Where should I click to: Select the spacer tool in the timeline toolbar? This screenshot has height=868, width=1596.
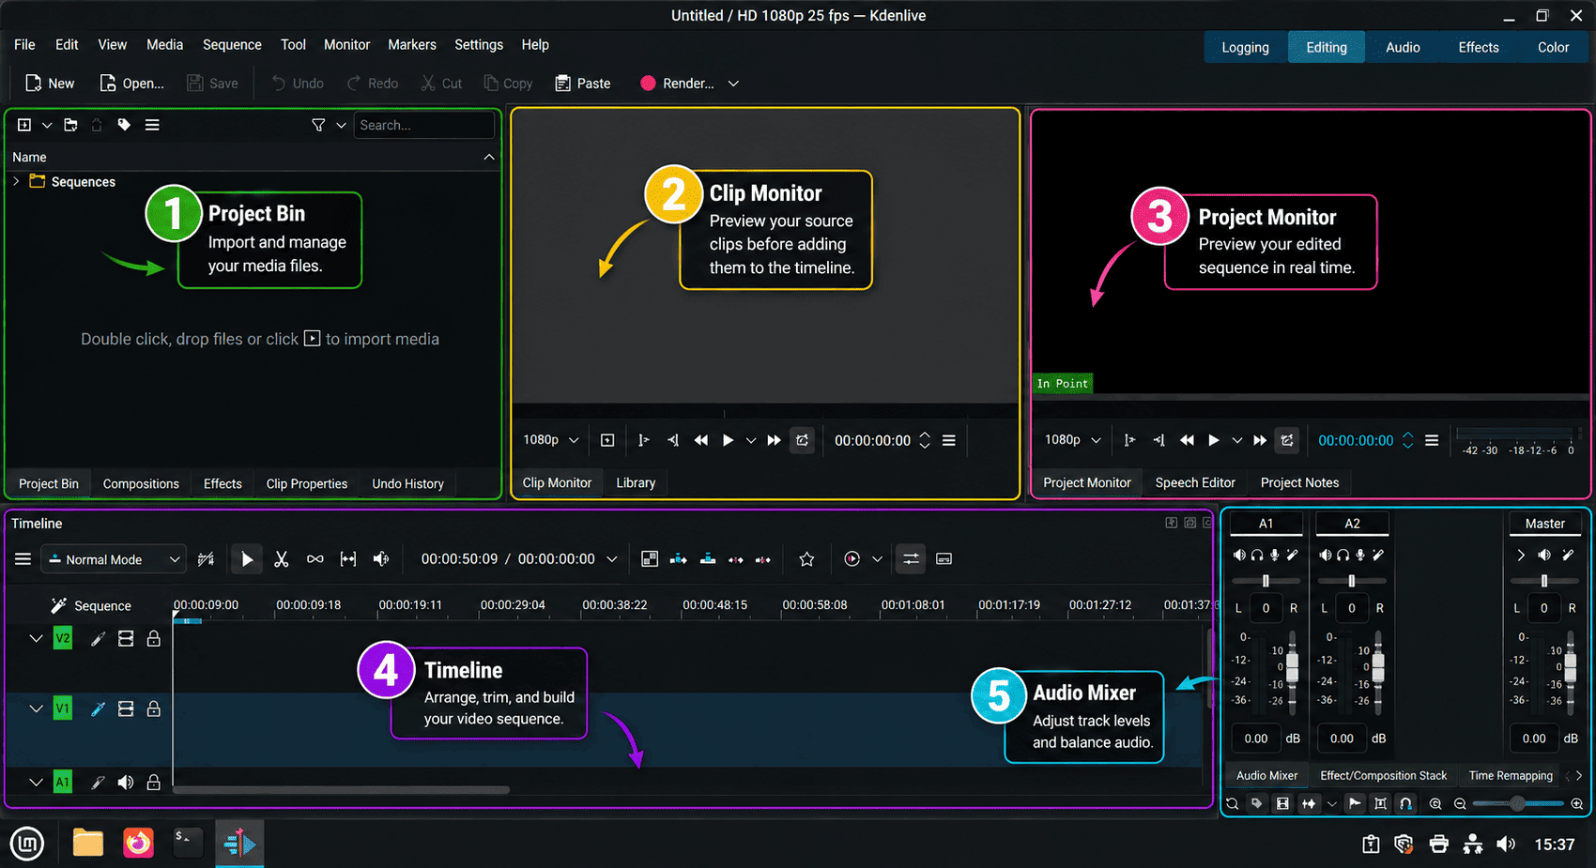point(348,559)
